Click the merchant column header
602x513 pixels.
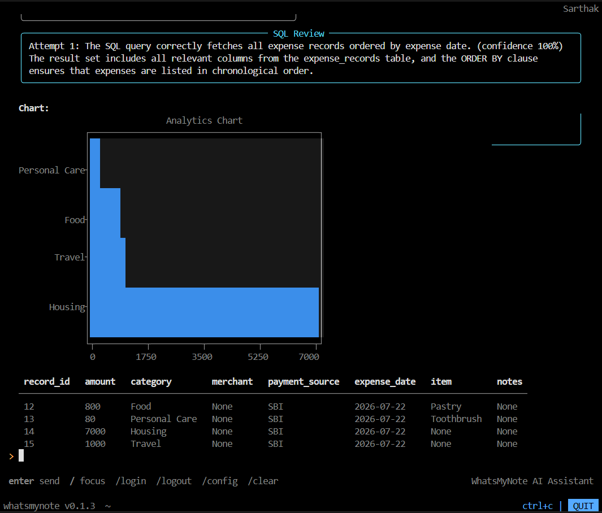coord(232,381)
